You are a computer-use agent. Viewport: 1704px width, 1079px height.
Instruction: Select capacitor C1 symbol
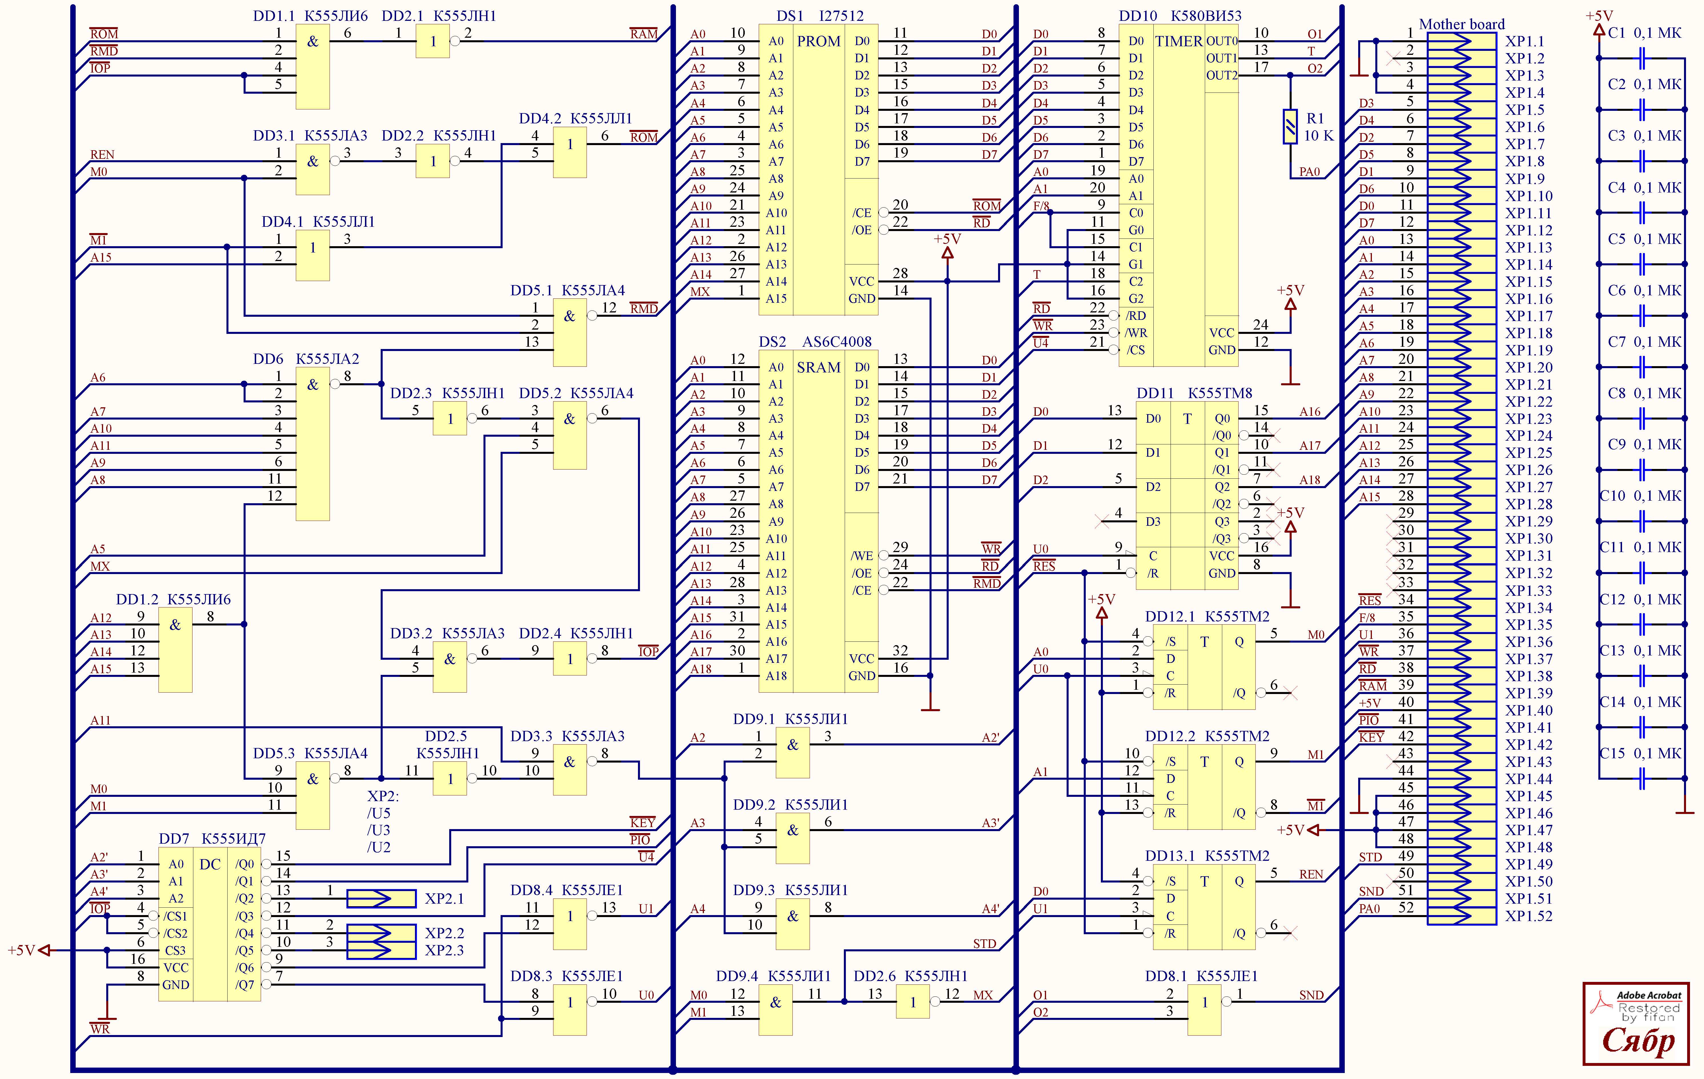(1642, 58)
